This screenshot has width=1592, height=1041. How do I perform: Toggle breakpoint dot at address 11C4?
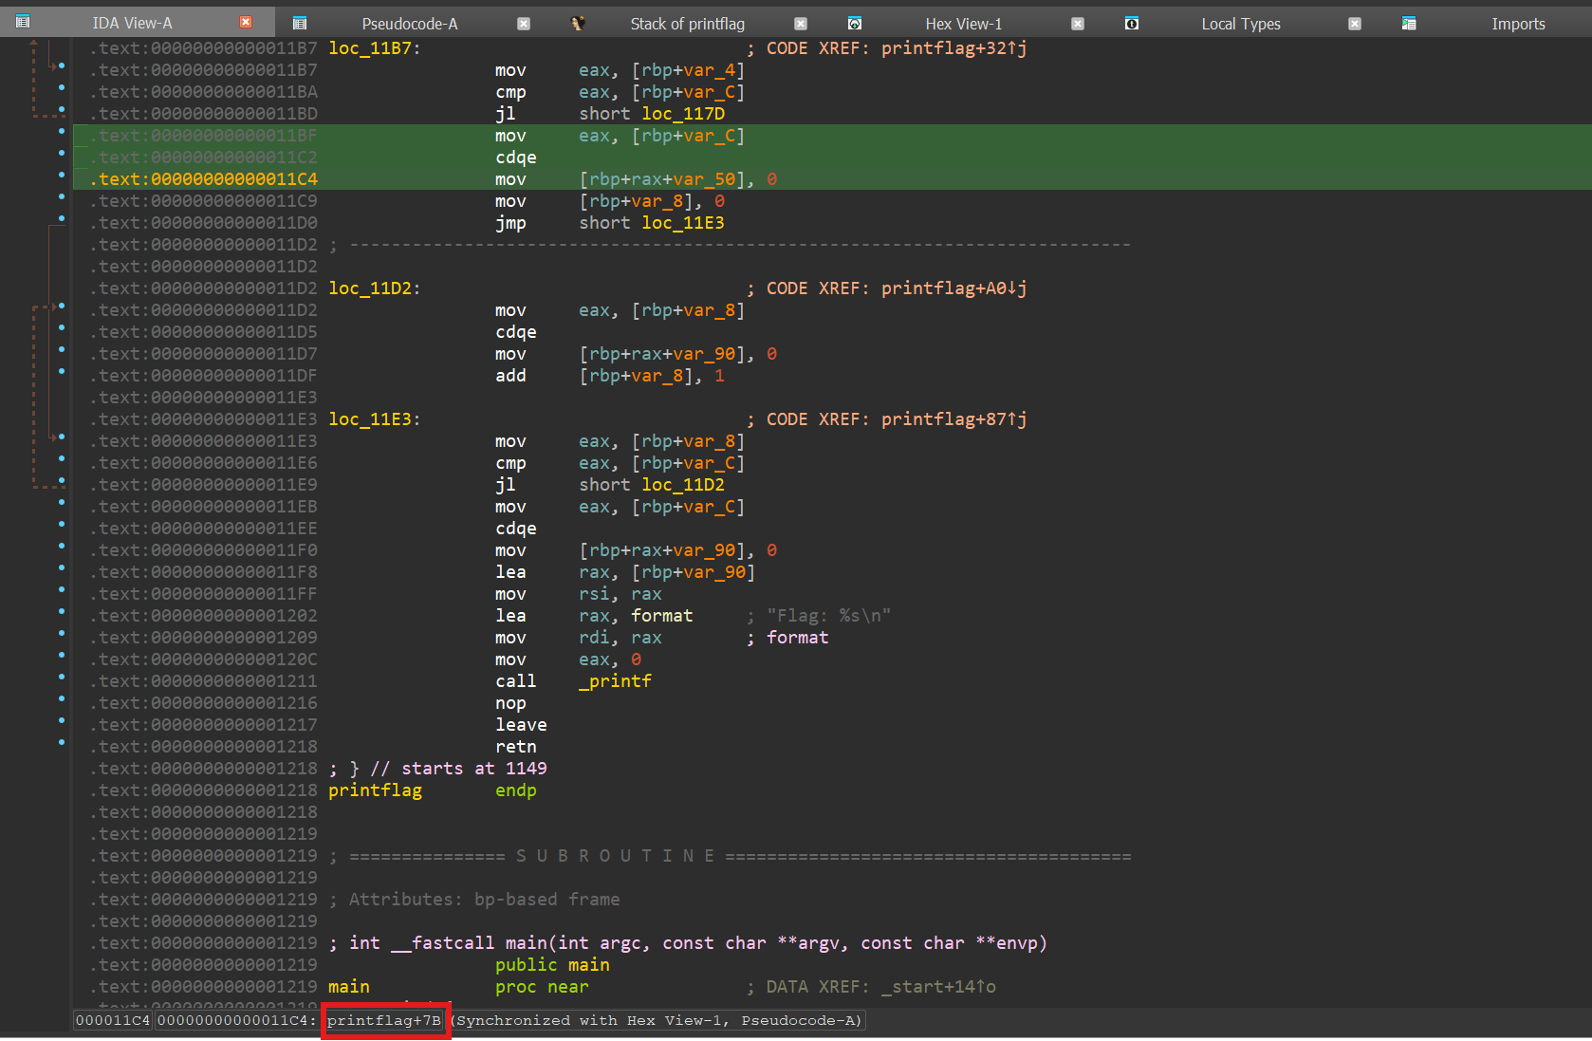coord(62,176)
